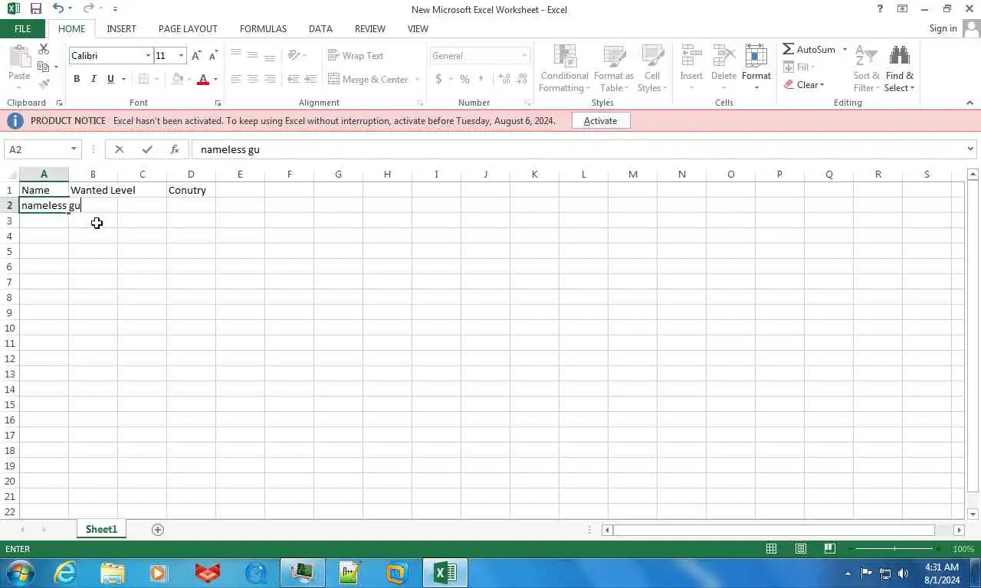Toggle Middle Align
The height and width of the screenshot is (588, 981).
(x=253, y=56)
